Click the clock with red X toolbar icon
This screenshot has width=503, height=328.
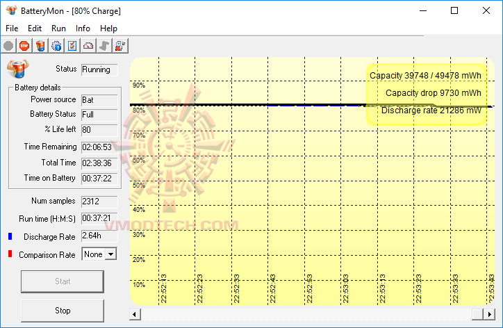120,46
